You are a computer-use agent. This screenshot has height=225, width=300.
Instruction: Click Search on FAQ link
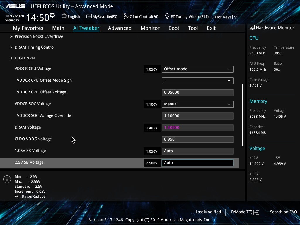(x=283, y=212)
